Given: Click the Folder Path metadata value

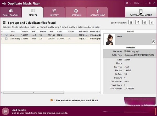Looking at the screenshot, I should coord(139,55).
